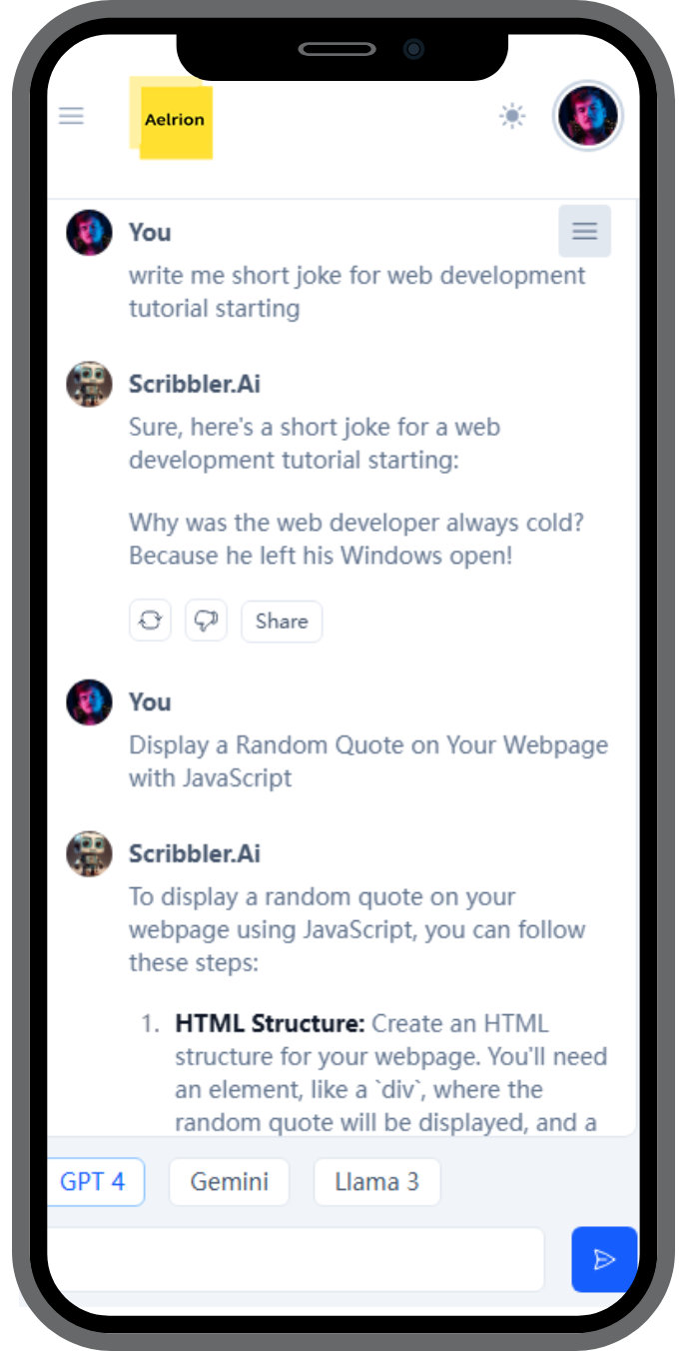Click the second You avatar
Screen dimensions: 699x1351
click(89, 702)
